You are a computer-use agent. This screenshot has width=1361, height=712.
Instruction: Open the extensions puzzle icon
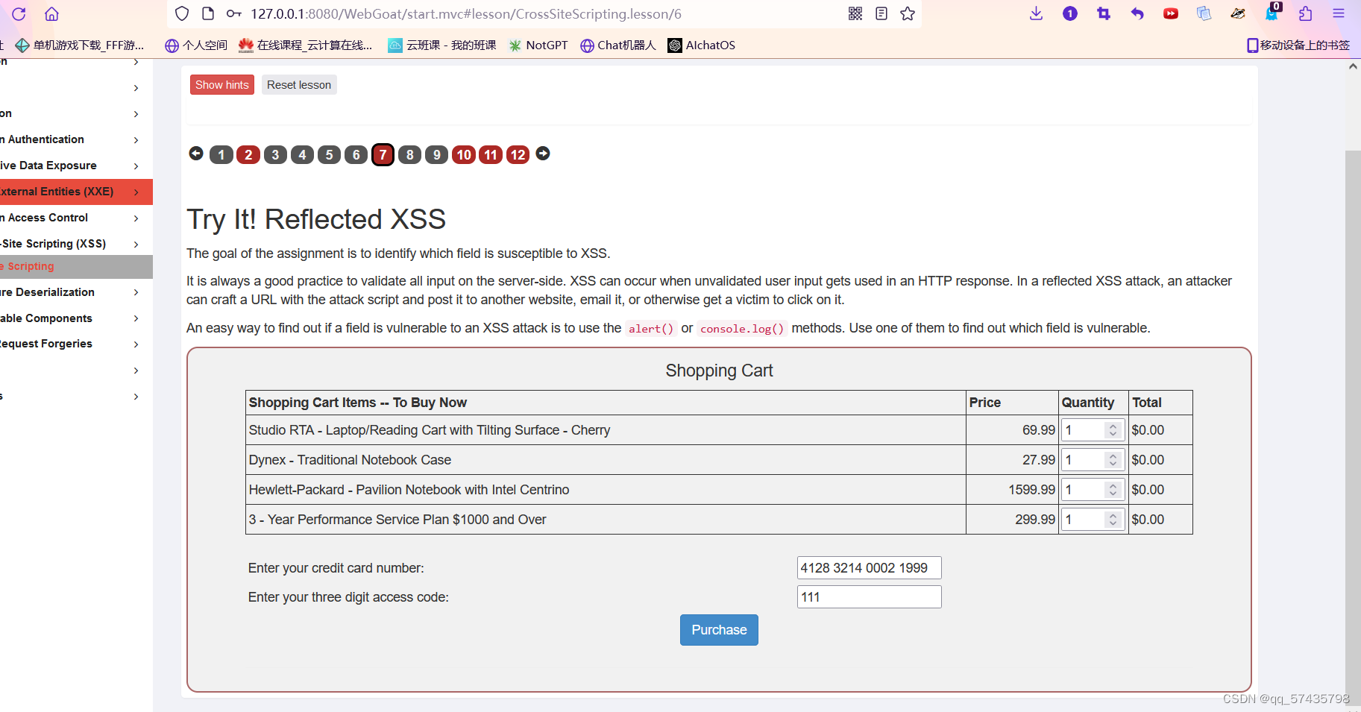coord(1305,13)
